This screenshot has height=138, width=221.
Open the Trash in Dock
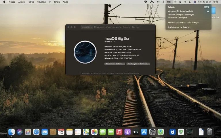209,132
